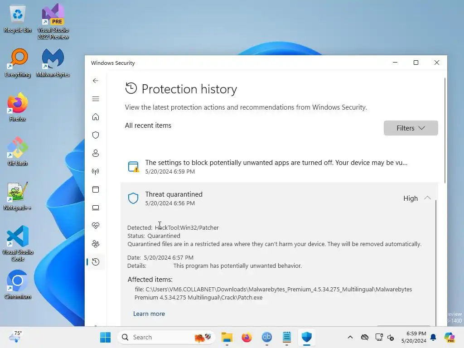Click the Windows Security vertical scrollbar
464x348 pixels.
(445, 130)
